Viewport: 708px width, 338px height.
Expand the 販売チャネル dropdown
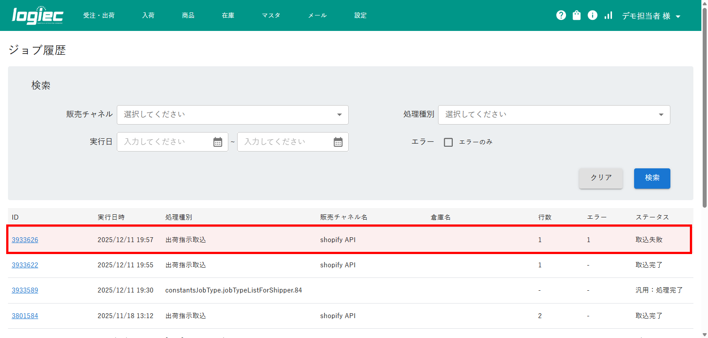point(232,115)
